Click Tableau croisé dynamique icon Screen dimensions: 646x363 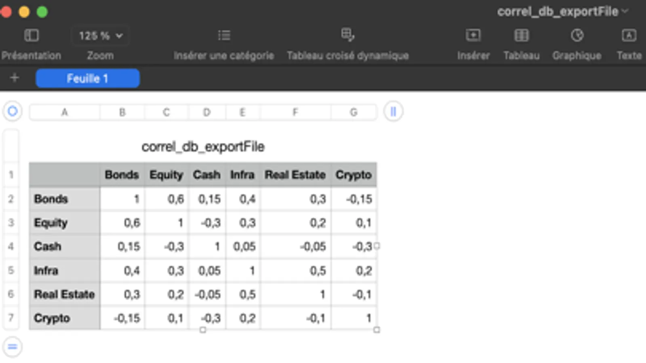click(347, 35)
